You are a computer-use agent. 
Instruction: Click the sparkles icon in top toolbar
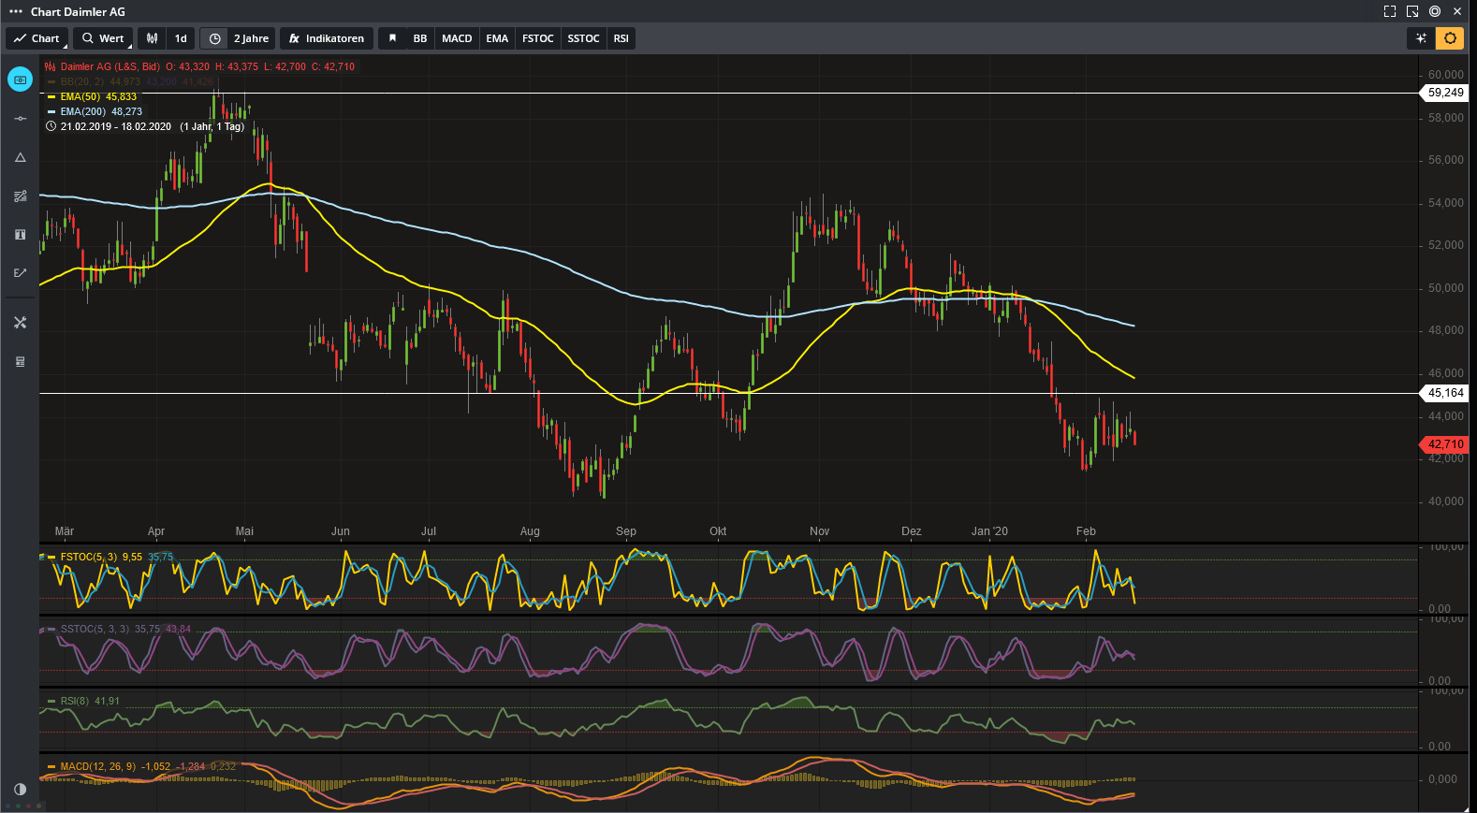[1421, 38]
